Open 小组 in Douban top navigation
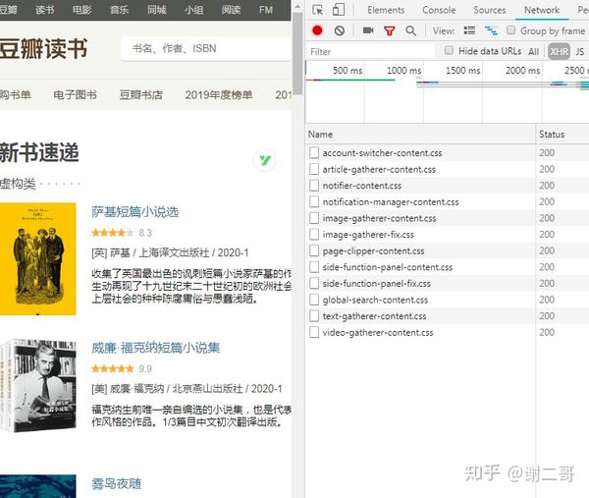Viewport: 589px width, 498px height. click(x=193, y=10)
